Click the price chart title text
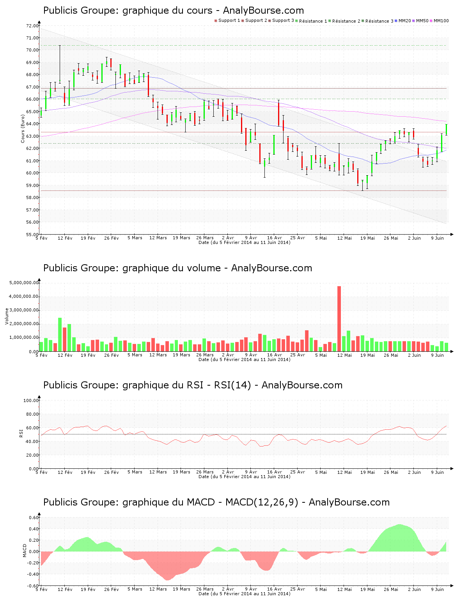468x605 pixels. pyautogui.click(x=173, y=11)
